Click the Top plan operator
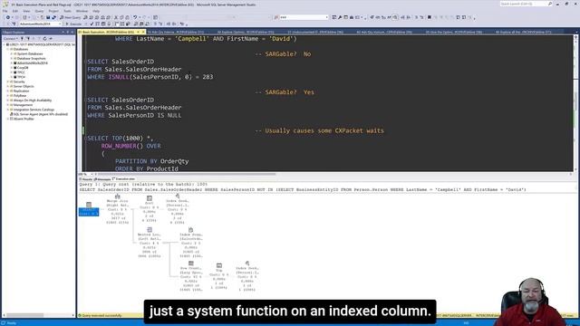Image resolution: width=580 pixels, height=326 pixels. 219,276
